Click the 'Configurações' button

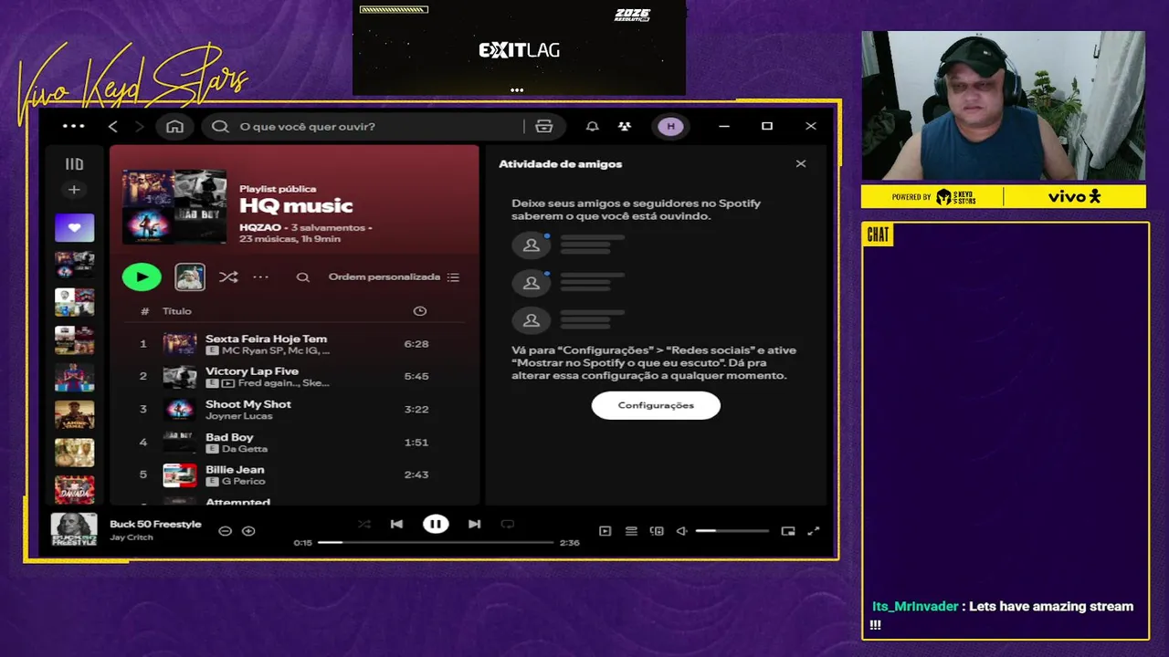pyautogui.click(x=656, y=405)
